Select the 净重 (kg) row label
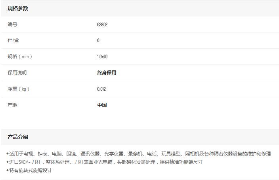This screenshot has height=180, width=279. (x=19, y=89)
